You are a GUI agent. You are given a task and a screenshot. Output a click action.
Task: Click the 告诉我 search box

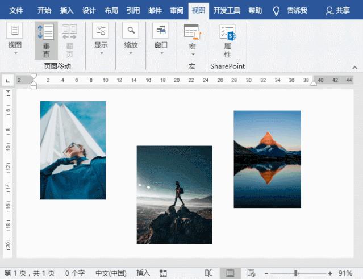pyautogui.click(x=297, y=10)
